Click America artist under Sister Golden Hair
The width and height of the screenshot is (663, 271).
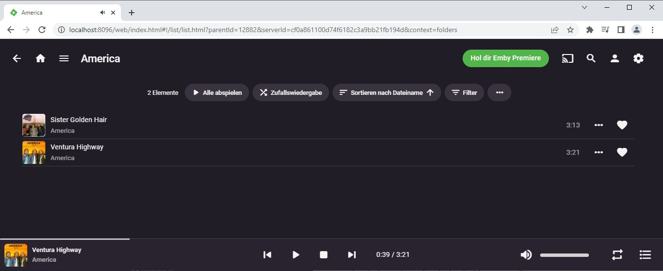point(62,131)
